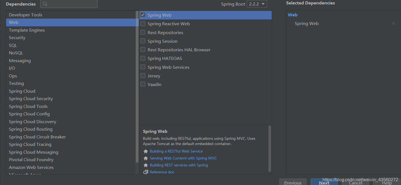
Task: Click the description panel vertical scrollbar
Action: 270,149
